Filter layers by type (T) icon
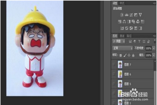The height and width of the screenshot is (105, 157). click(x=139, y=41)
